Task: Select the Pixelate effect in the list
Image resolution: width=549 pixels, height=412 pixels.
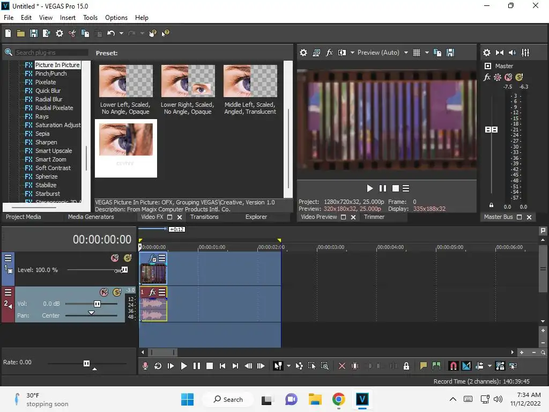Action: pos(46,82)
